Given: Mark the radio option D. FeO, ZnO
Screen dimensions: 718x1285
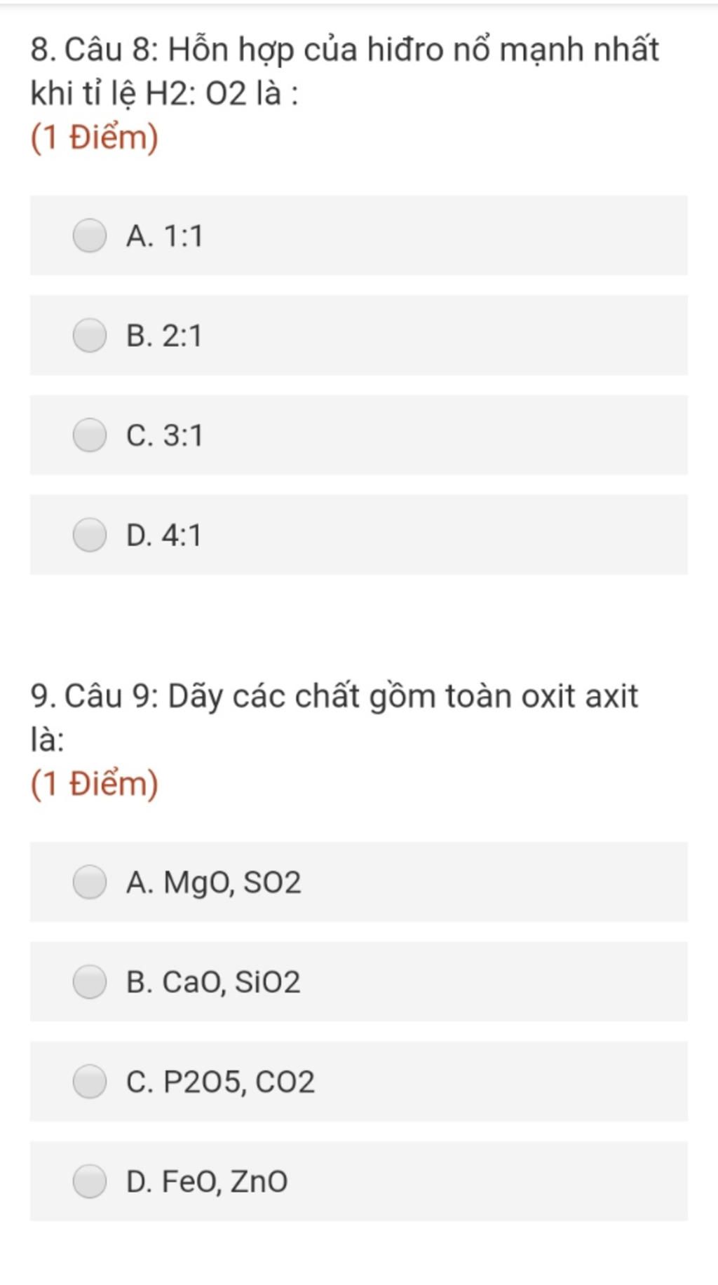Looking at the screenshot, I should click(x=90, y=1181).
